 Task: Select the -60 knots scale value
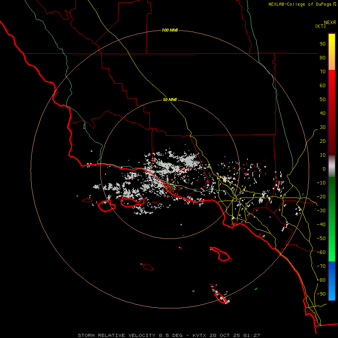(321, 252)
